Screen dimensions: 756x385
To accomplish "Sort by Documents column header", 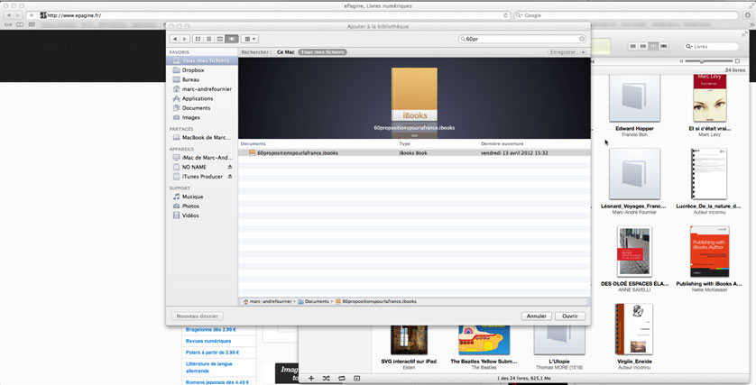I will click(x=254, y=143).
